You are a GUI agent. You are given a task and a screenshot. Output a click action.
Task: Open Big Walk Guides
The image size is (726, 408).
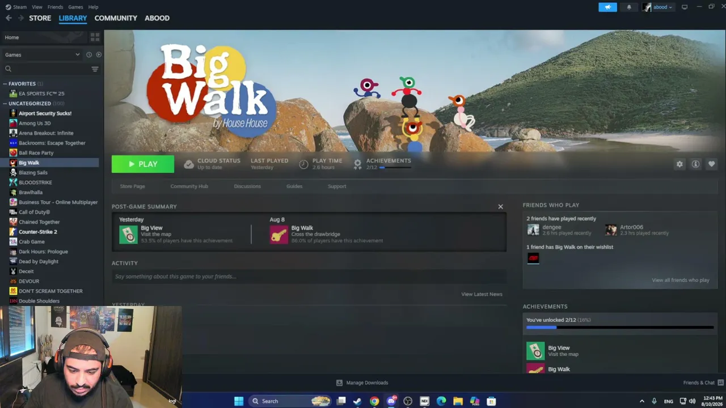[294, 186]
